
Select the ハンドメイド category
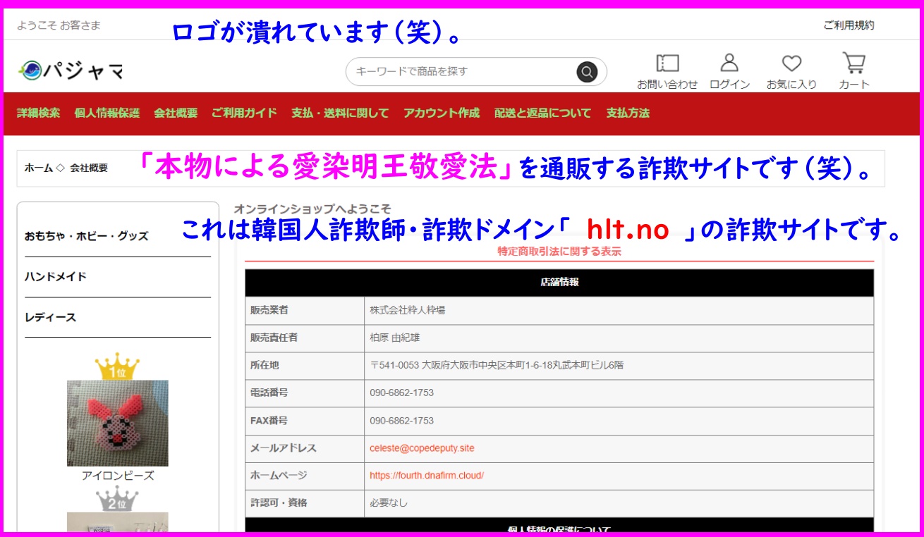[x=55, y=277]
